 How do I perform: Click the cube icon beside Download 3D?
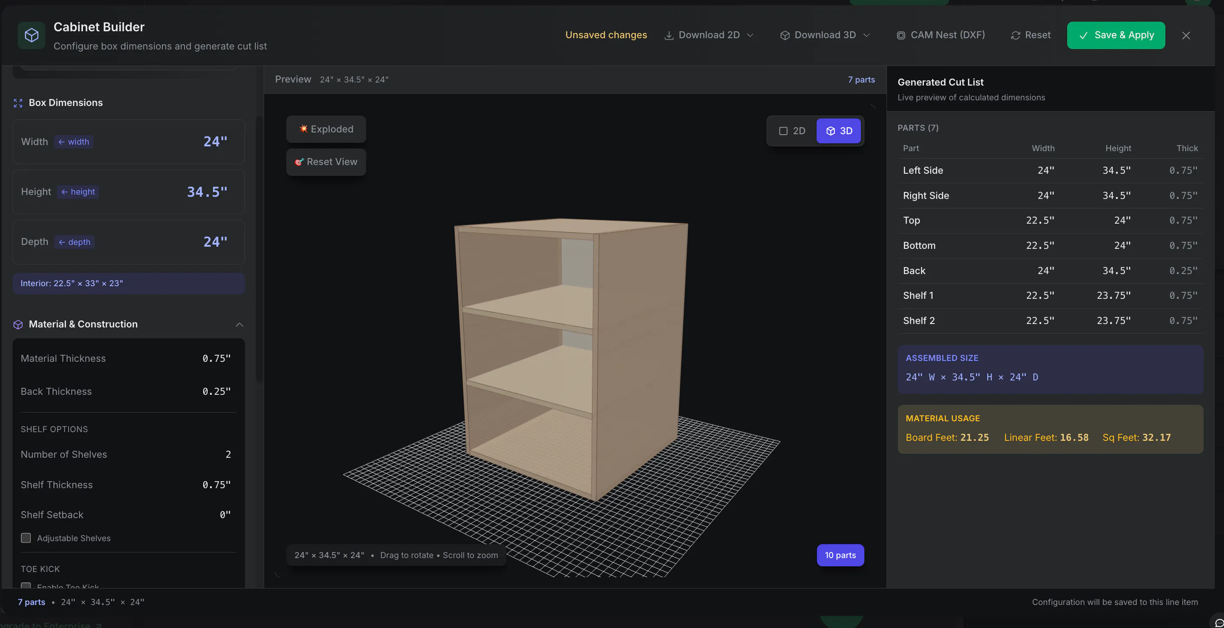(785, 36)
